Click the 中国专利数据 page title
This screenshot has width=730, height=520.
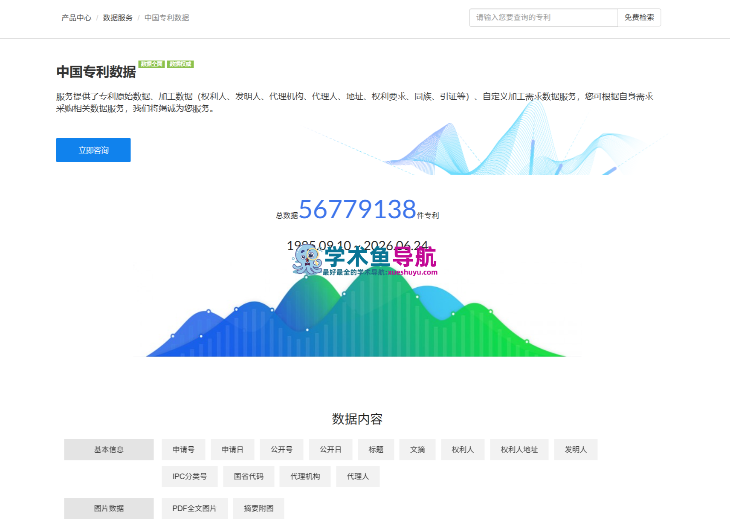click(x=96, y=72)
